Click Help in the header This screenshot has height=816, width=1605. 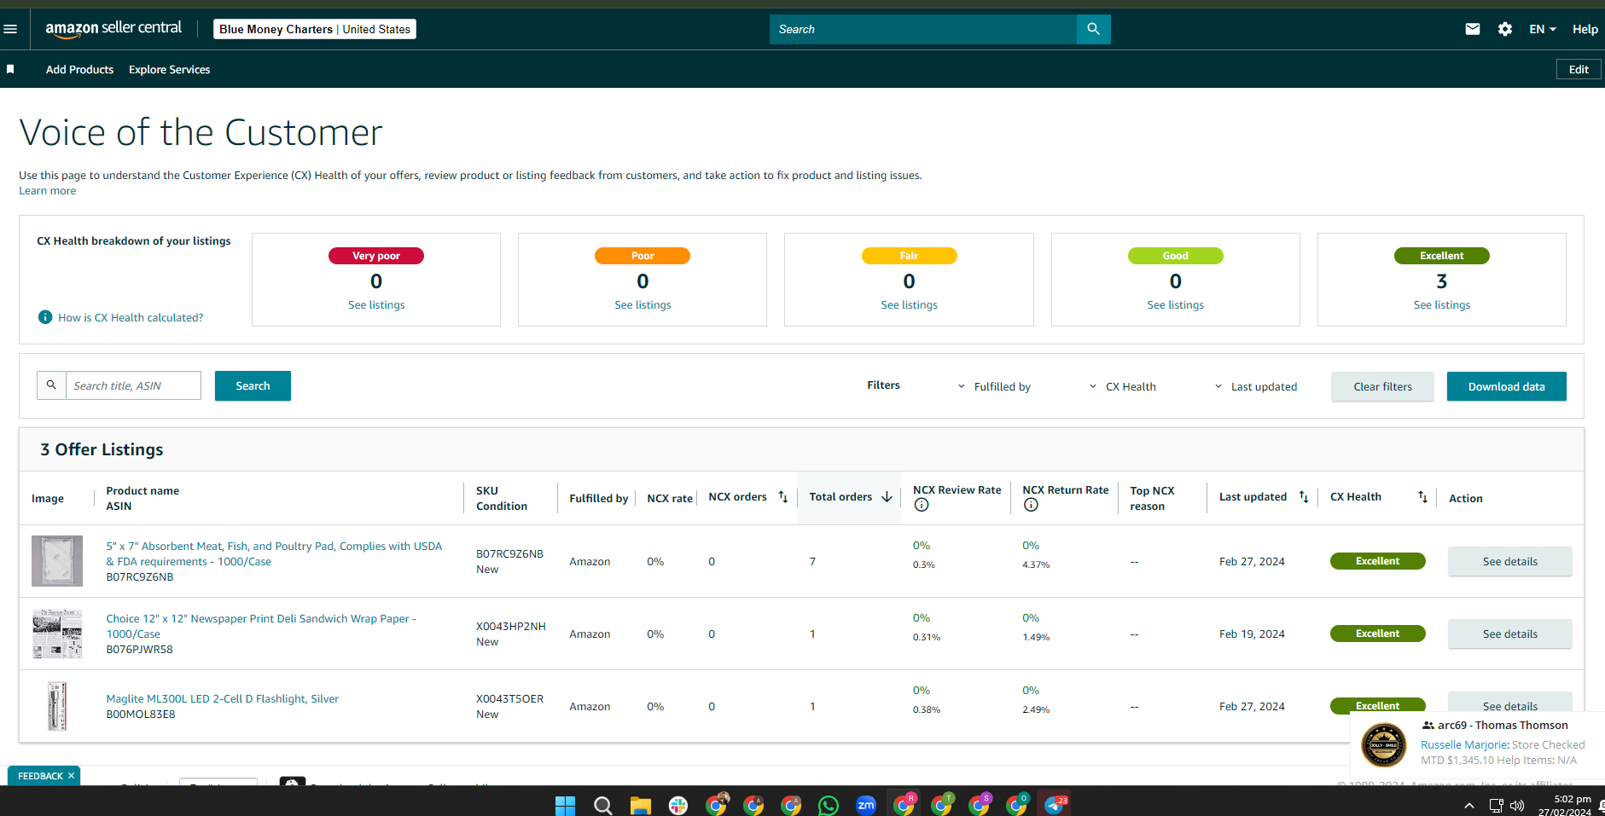tap(1585, 29)
